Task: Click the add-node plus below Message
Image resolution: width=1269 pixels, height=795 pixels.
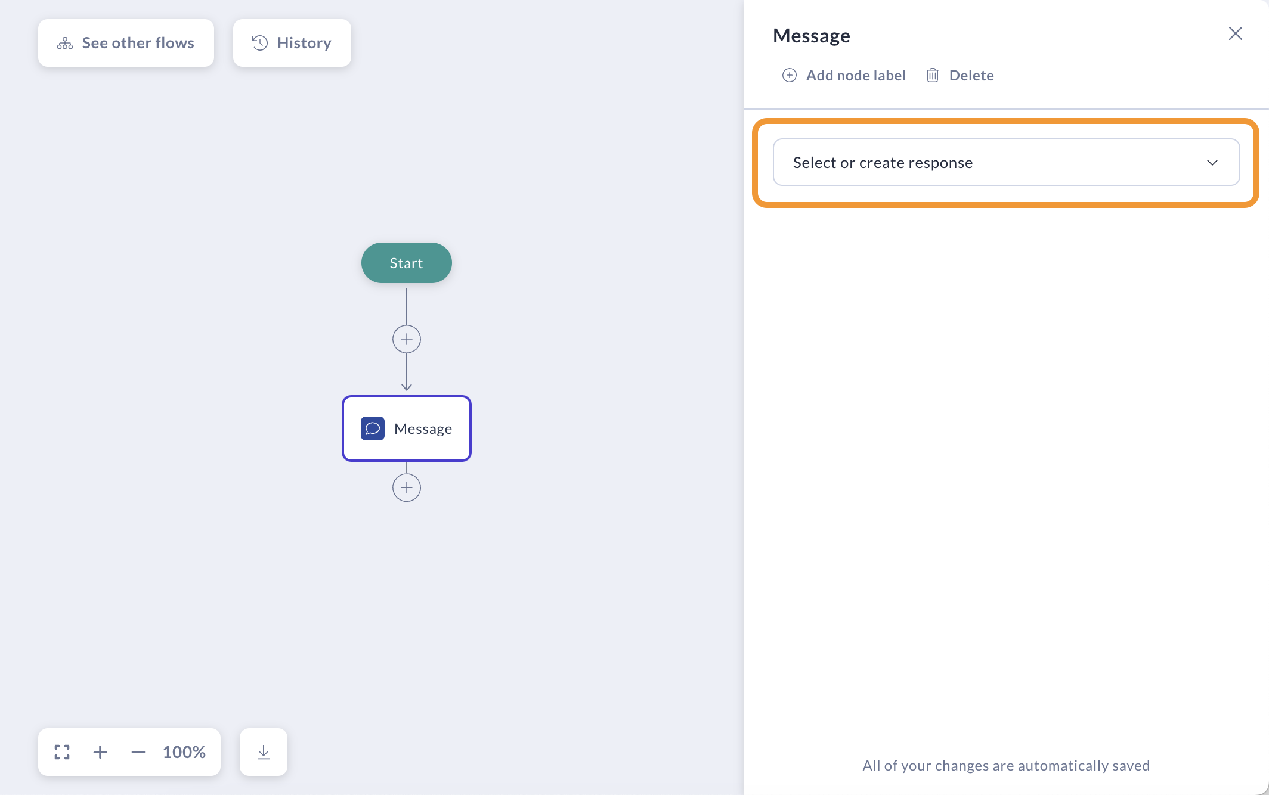Action: pos(407,487)
